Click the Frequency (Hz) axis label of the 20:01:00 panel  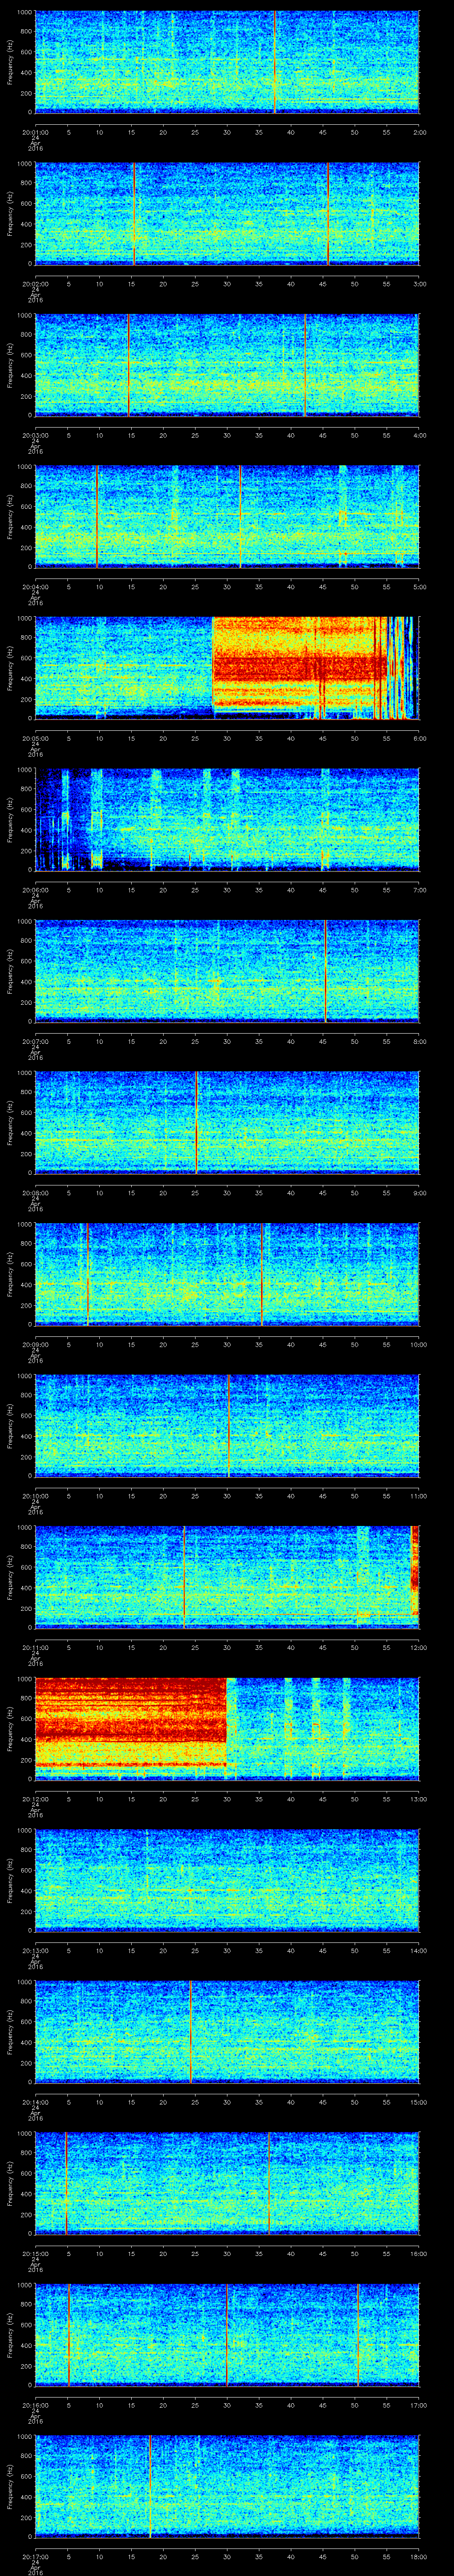(x=10, y=62)
